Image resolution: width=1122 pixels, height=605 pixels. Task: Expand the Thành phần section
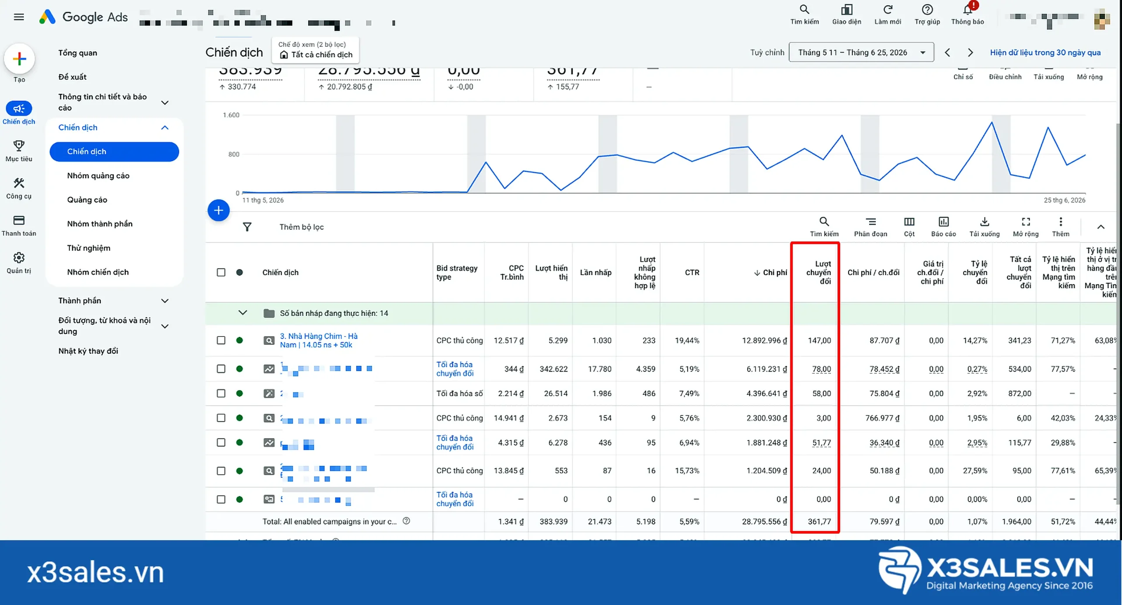165,301
